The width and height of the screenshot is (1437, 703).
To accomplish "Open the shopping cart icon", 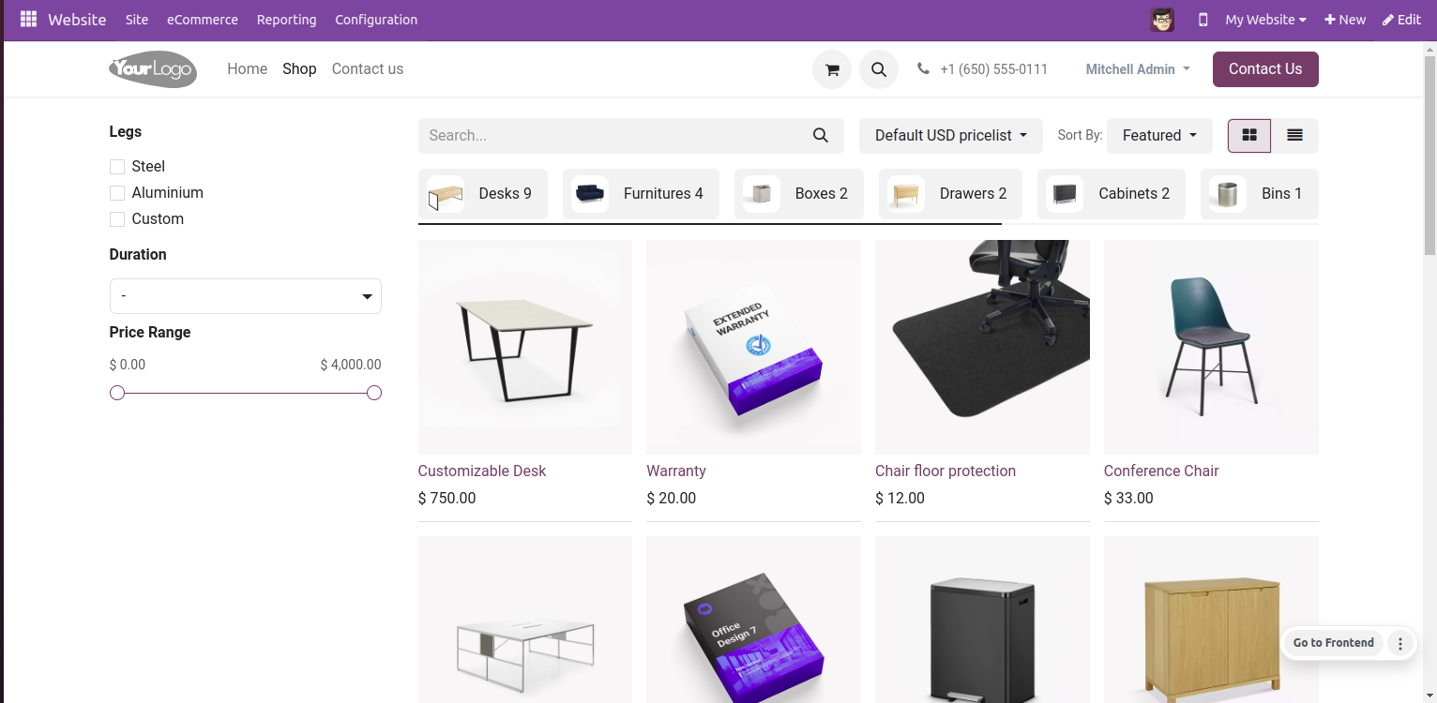I will tap(831, 69).
